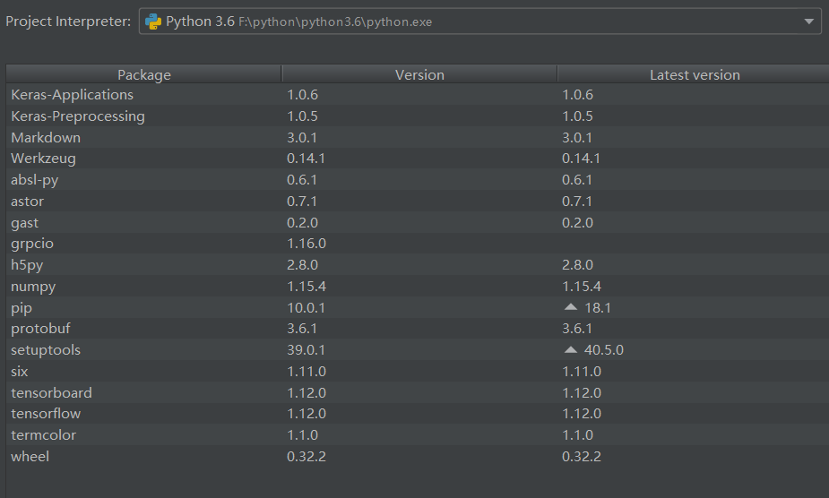This screenshot has height=498, width=829.
Task: Select the termcolor package row
Action: pos(418,435)
